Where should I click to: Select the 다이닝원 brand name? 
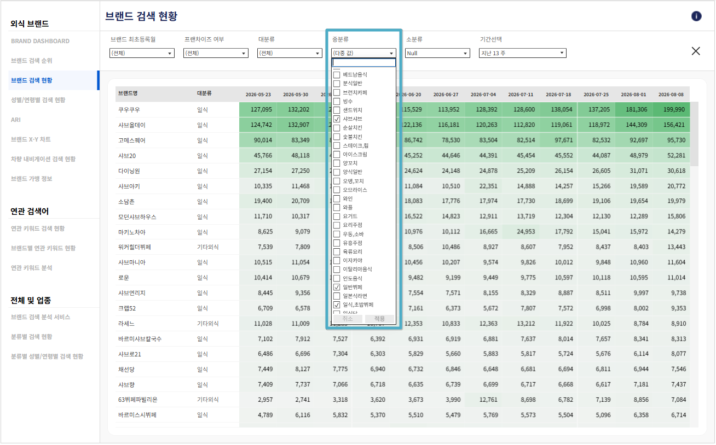point(129,171)
